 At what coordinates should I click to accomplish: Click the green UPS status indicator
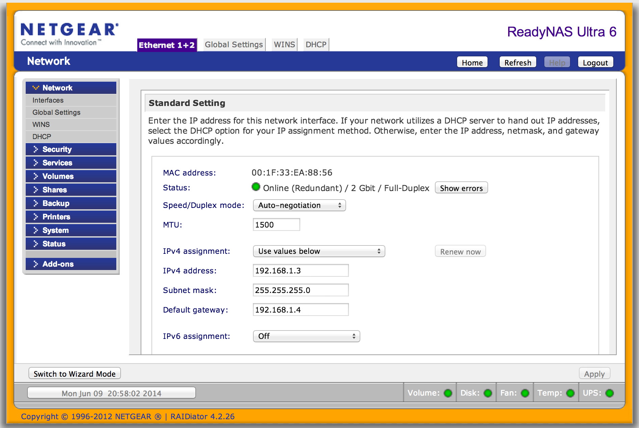point(609,393)
